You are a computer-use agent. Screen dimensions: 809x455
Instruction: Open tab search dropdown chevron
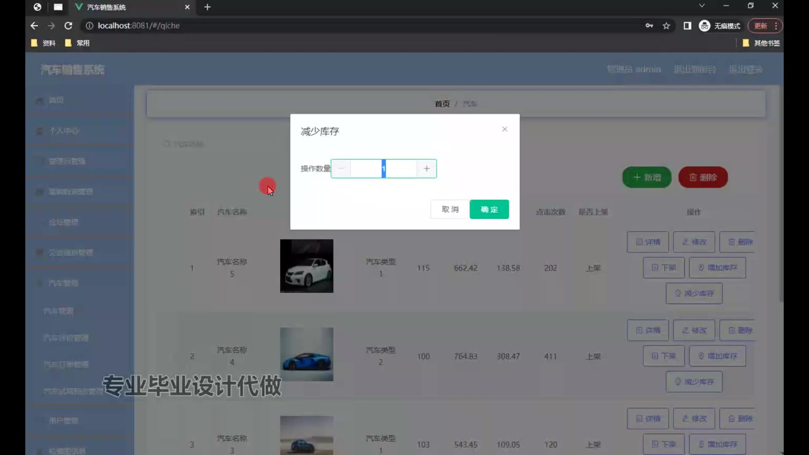coord(702,5)
